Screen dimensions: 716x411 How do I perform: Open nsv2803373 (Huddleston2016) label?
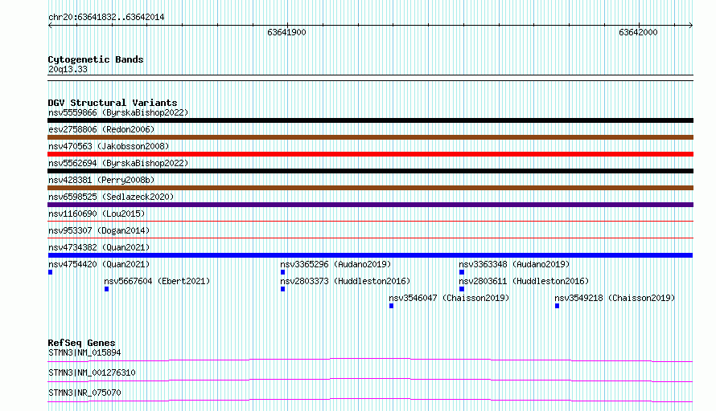pos(345,281)
